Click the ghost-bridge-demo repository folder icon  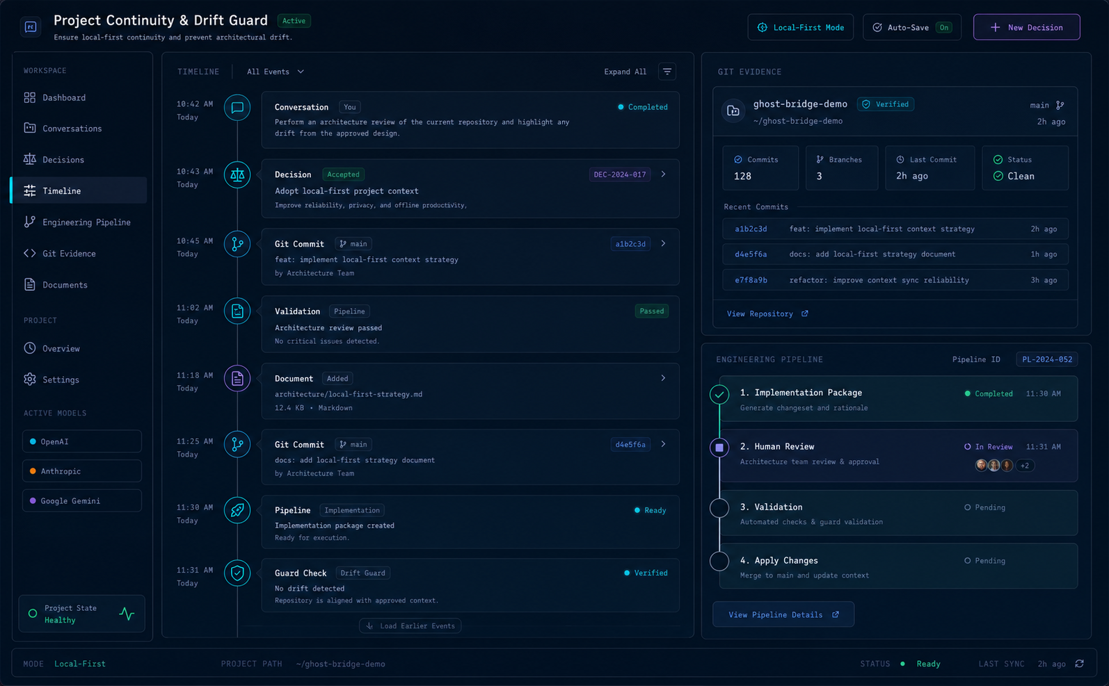pyautogui.click(x=733, y=111)
